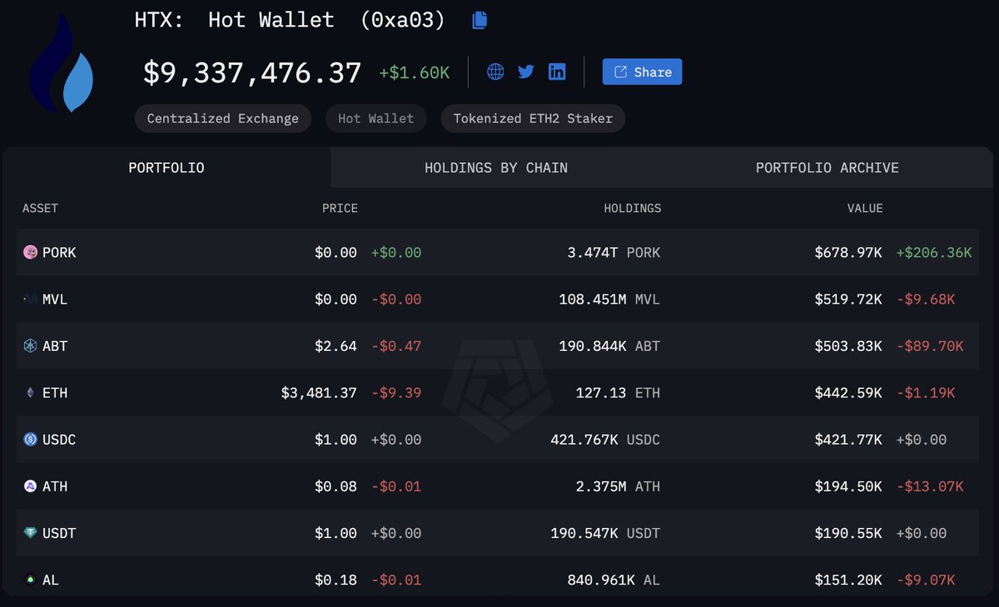The height and width of the screenshot is (607, 999).
Task: Click the 127.13 ETH holdings
Action: click(618, 392)
